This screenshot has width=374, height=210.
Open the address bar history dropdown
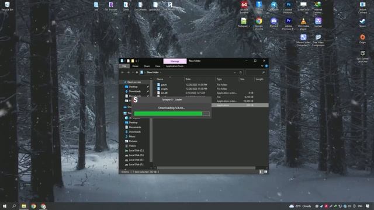[235, 72]
